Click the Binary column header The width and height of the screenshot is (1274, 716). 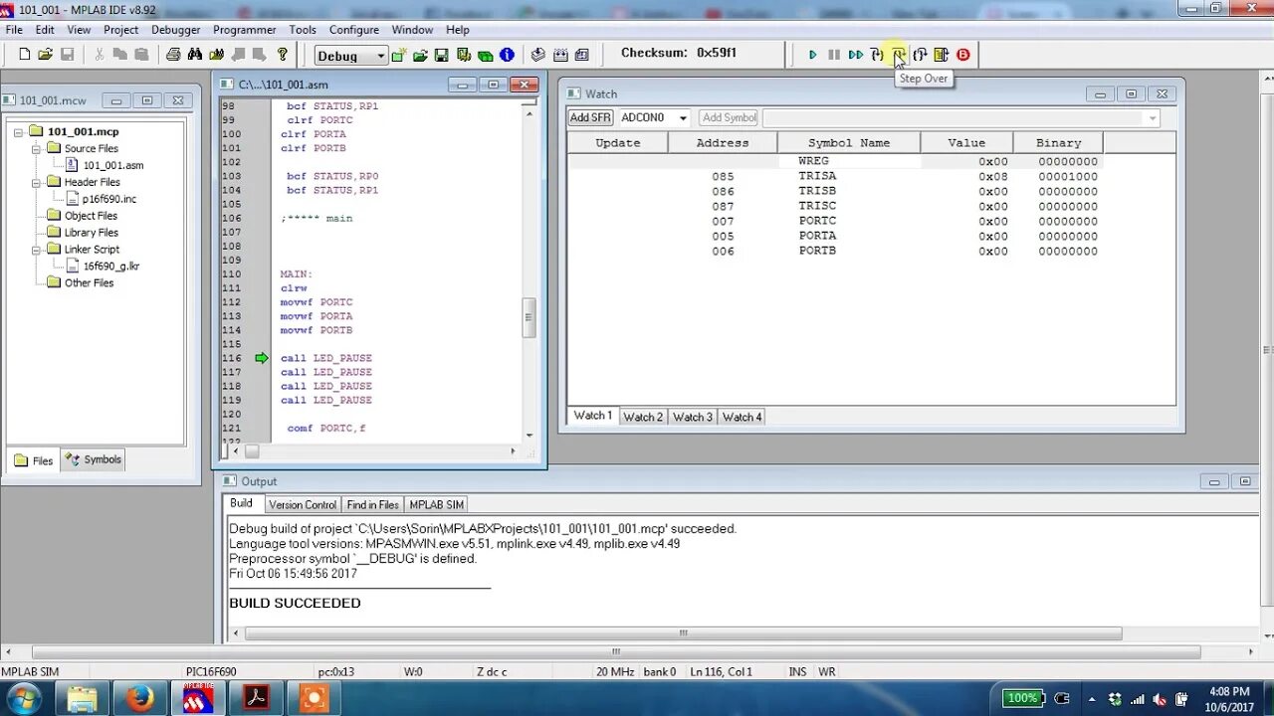pyautogui.click(x=1058, y=143)
